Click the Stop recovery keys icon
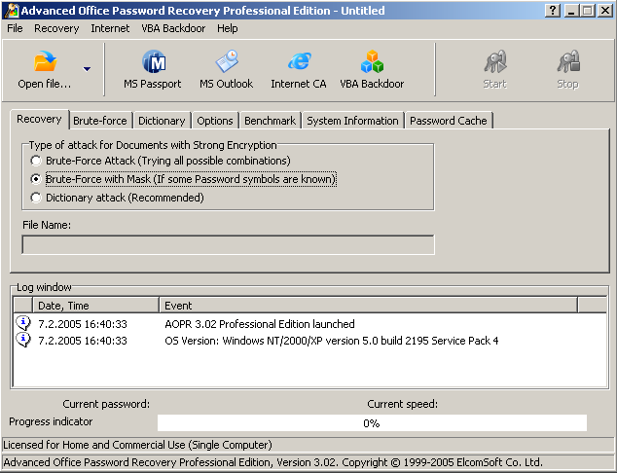 (568, 61)
